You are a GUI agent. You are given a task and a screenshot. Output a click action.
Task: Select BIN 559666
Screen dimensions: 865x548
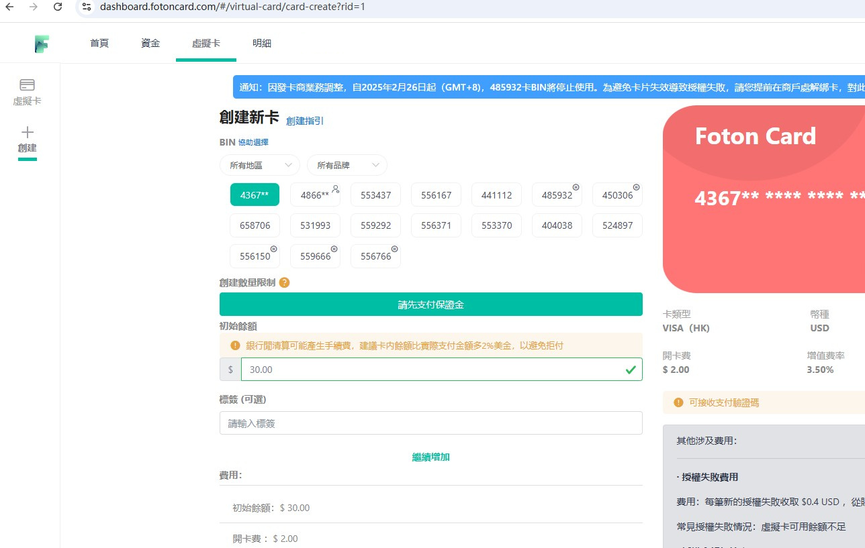point(315,256)
